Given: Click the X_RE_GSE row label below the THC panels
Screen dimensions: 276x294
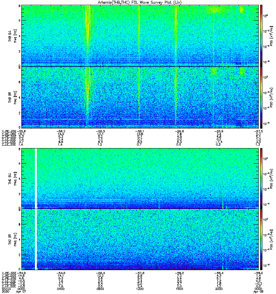Looking at the screenshot, I should pyautogui.click(x=9, y=273).
